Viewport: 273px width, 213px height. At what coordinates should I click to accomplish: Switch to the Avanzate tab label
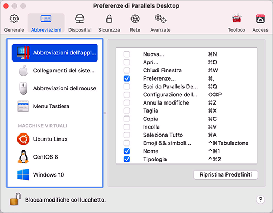coord(161,30)
